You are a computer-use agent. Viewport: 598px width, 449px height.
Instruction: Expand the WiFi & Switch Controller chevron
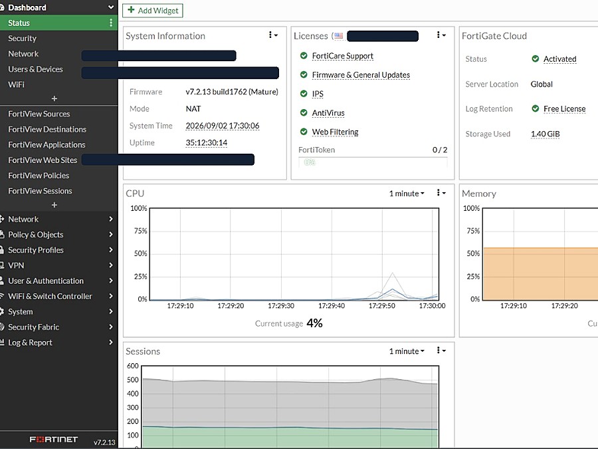pyautogui.click(x=111, y=296)
